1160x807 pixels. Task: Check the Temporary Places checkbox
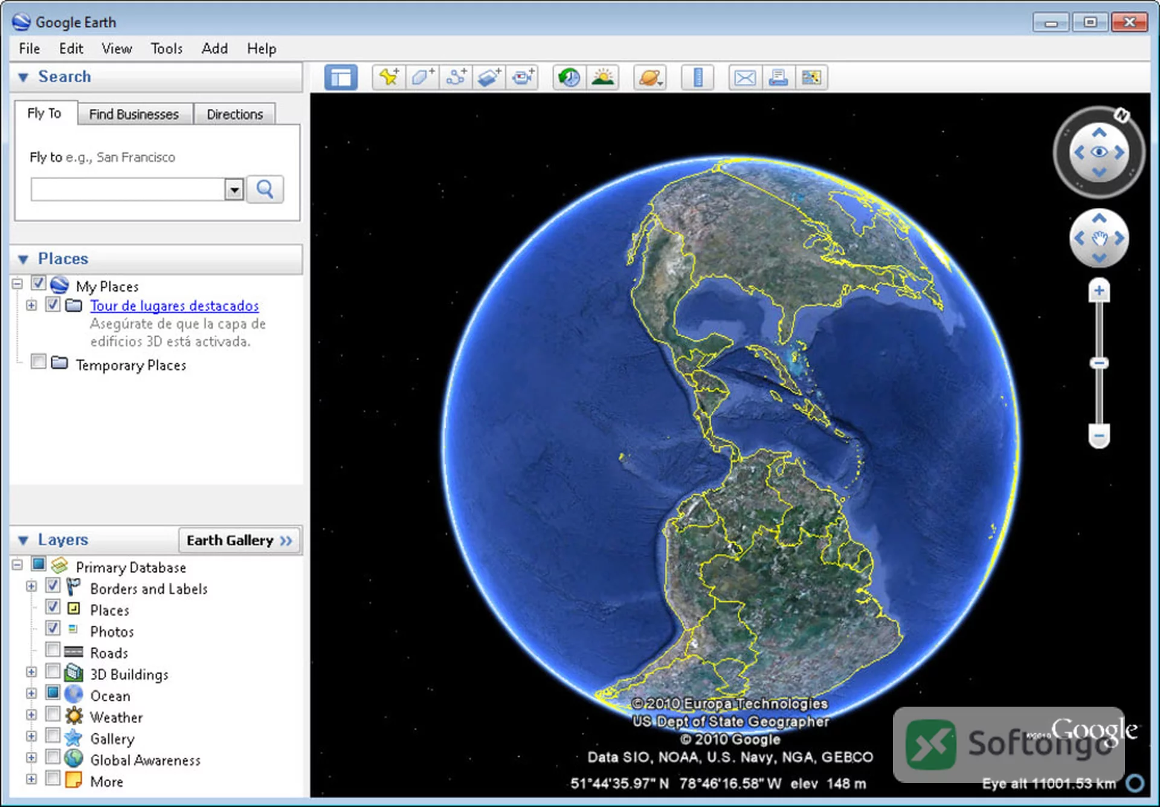coord(39,361)
